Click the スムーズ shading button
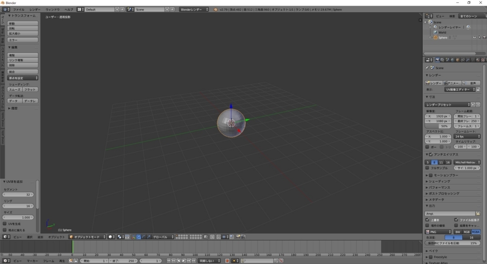The image size is (487, 264). click(15, 89)
